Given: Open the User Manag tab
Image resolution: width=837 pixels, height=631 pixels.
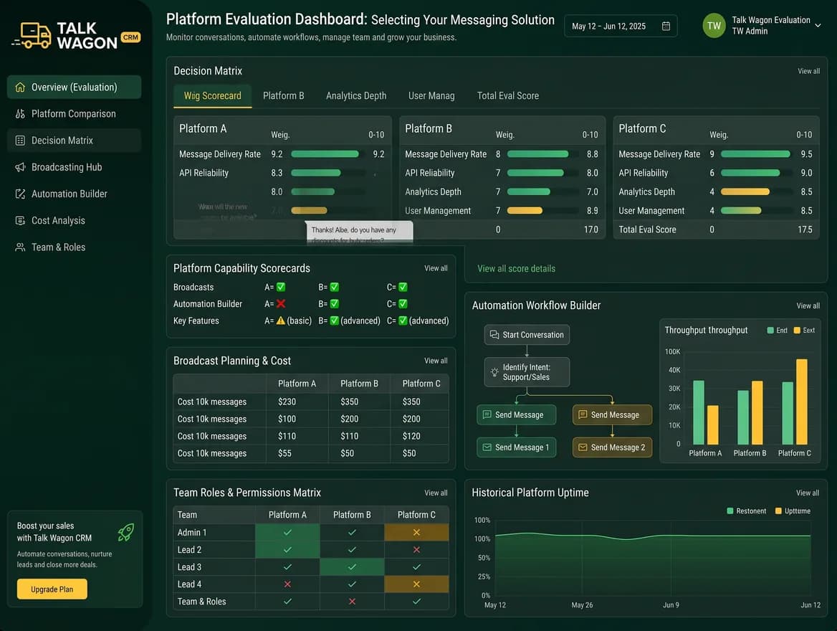Looking at the screenshot, I should [x=431, y=95].
